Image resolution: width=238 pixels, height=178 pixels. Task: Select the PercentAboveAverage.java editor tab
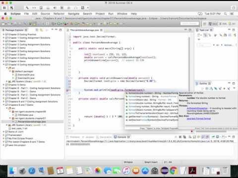[85, 30]
